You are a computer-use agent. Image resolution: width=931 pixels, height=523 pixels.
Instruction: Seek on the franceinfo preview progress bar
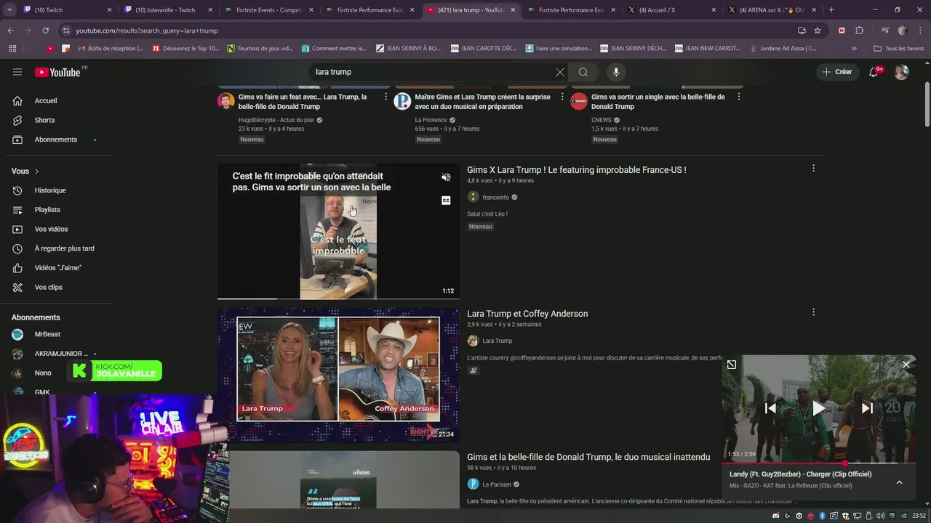point(338,299)
